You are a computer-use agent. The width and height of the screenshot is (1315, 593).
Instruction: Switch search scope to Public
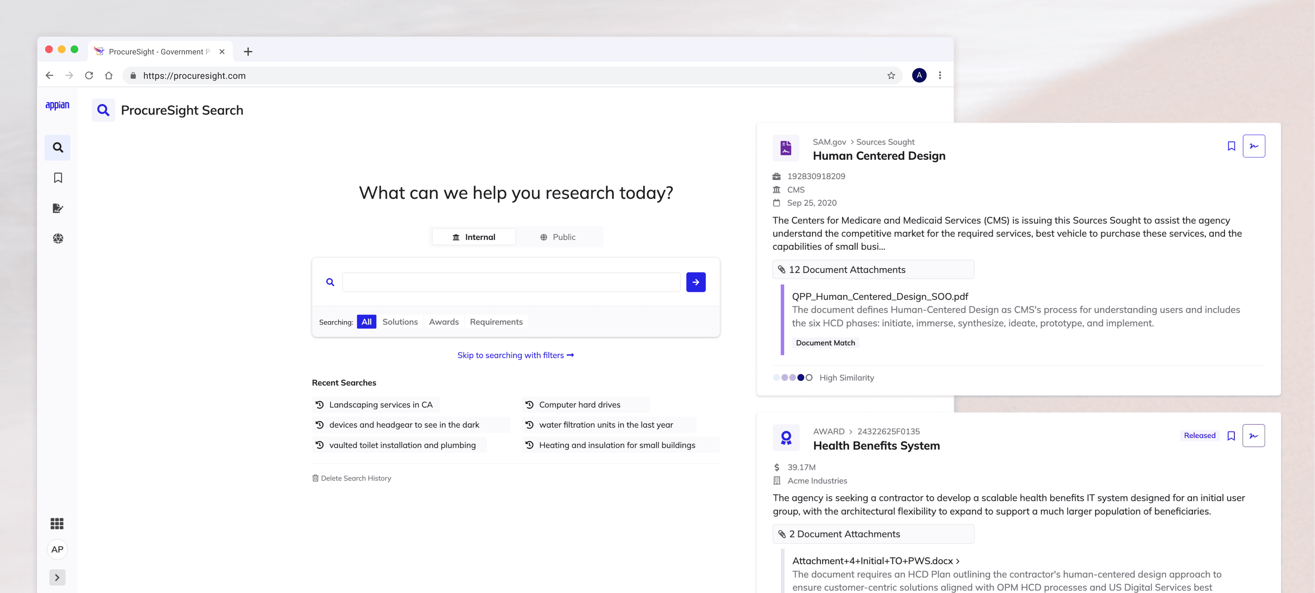[558, 237]
